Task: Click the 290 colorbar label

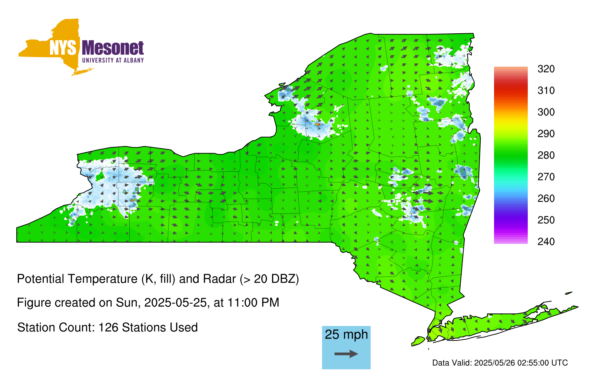Action: pos(546,134)
